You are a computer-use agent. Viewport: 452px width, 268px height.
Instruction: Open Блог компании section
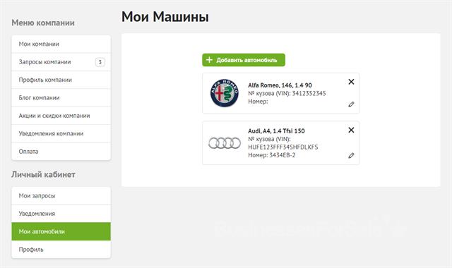[x=61, y=98]
